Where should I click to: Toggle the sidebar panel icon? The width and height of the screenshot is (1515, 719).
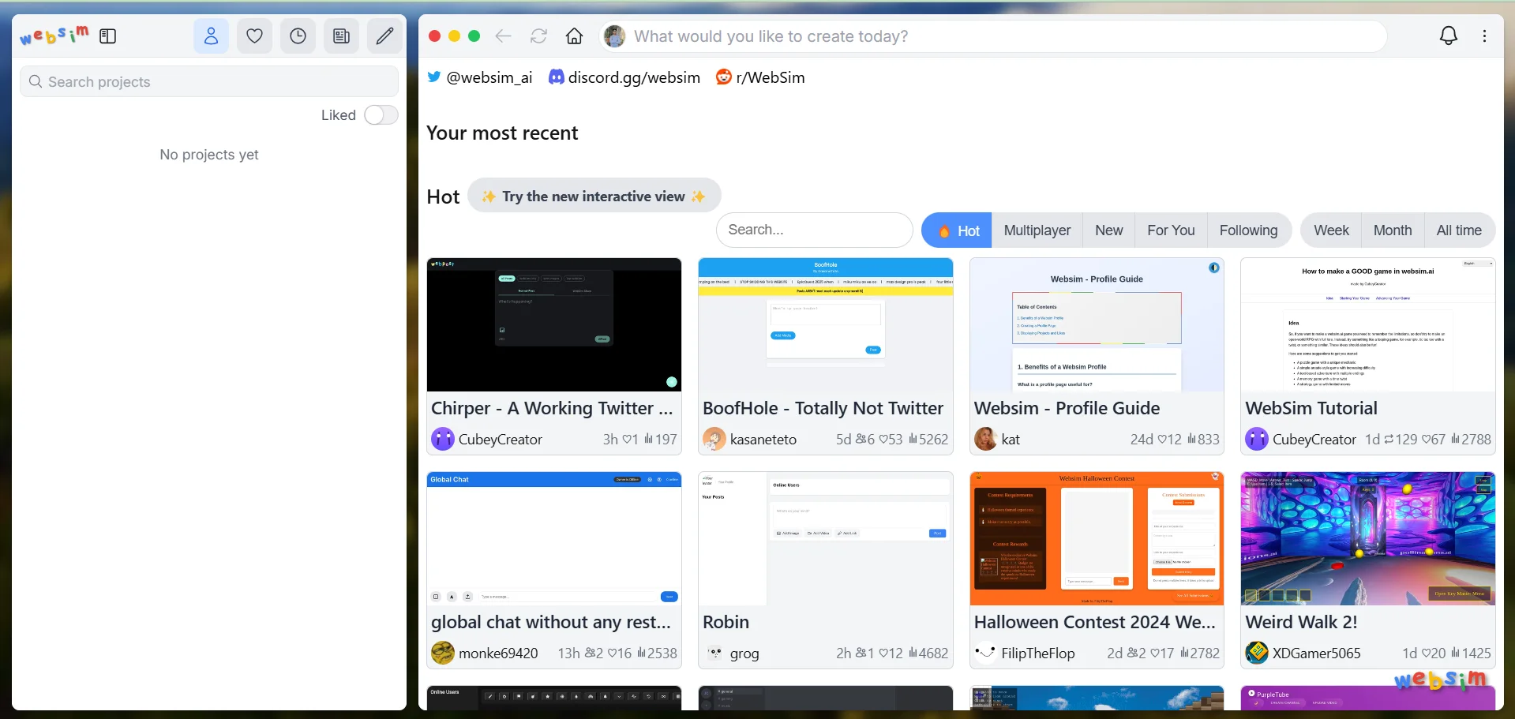pos(108,36)
